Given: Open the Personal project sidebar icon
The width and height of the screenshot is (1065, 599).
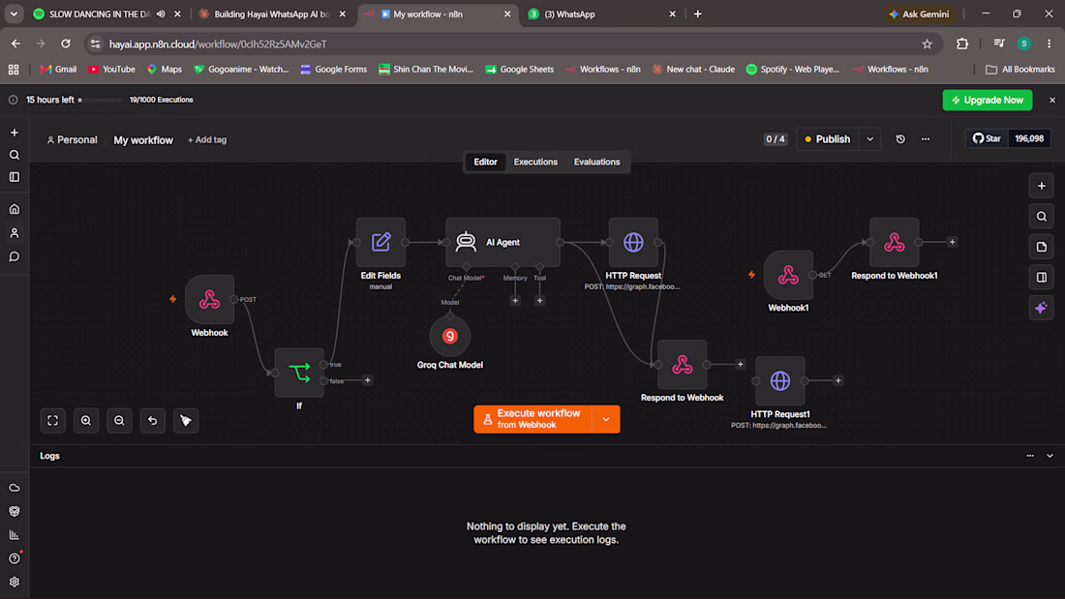Looking at the screenshot, I should click(15, 233).
